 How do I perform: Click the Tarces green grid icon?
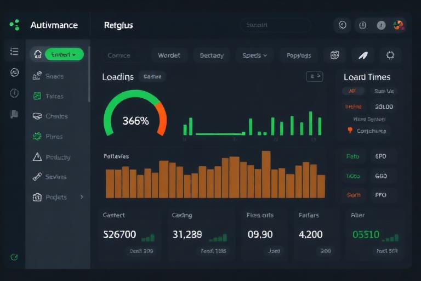point(37,96)
